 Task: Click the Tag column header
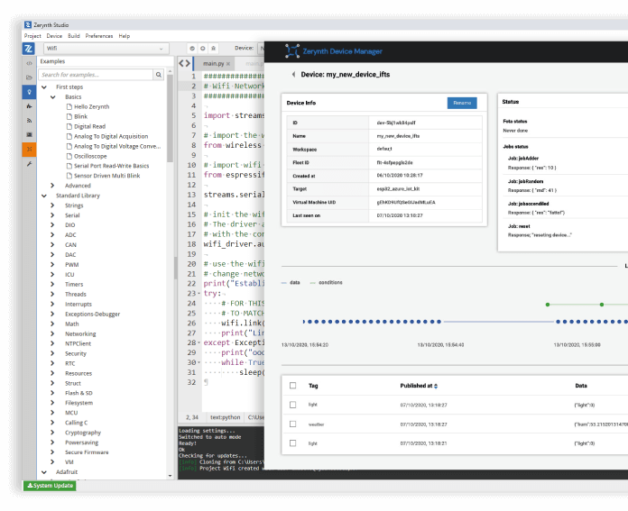pyautogui.click(x=313, y=386)
